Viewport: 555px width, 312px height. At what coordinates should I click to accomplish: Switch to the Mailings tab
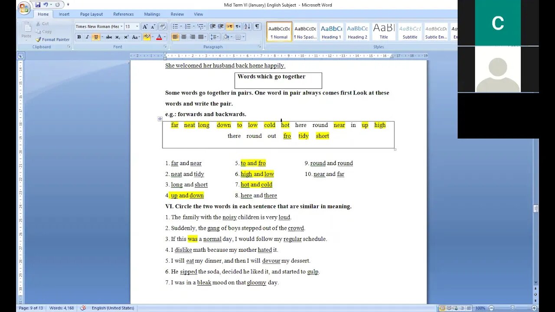tap(152, 14)
